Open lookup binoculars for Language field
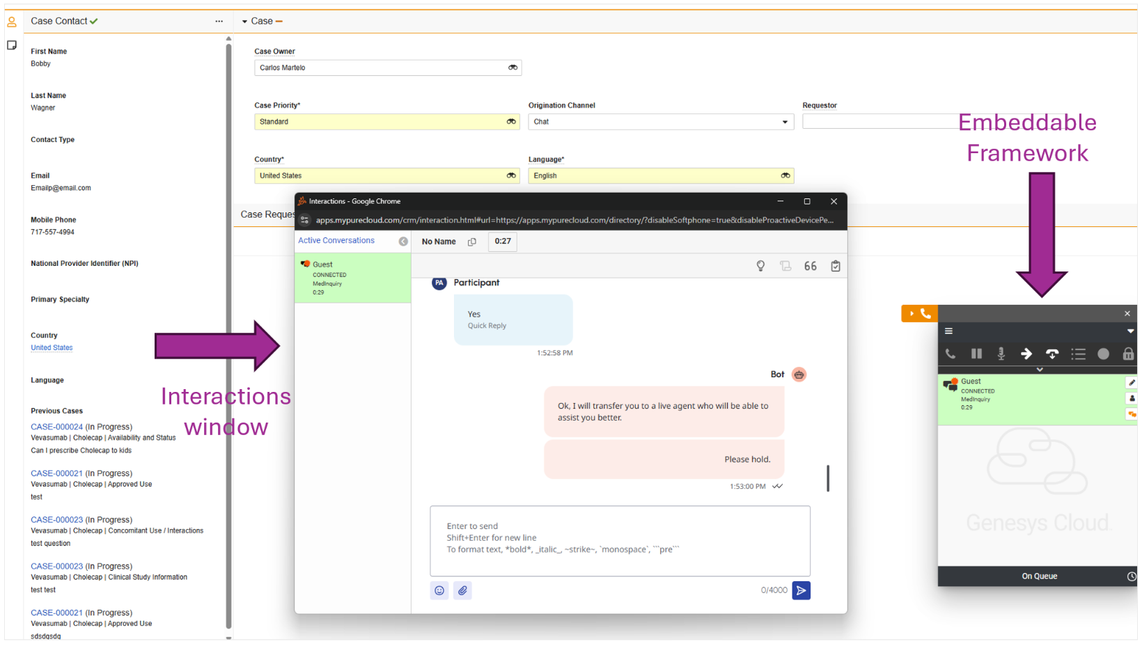1142x646 pixels. click(785, 175)
